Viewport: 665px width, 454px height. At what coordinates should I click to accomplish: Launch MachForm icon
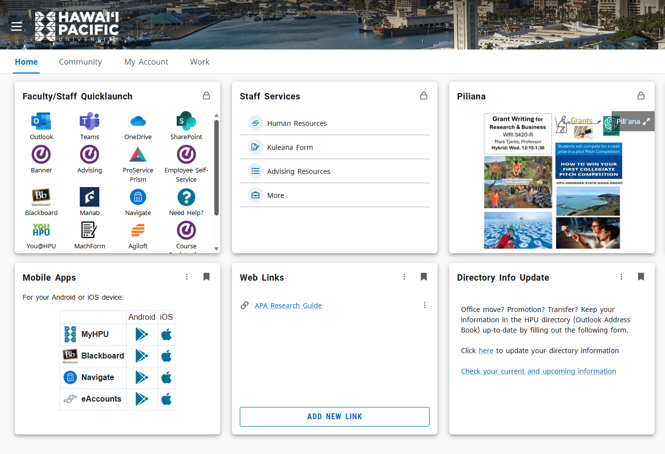(x=90, y=230)
